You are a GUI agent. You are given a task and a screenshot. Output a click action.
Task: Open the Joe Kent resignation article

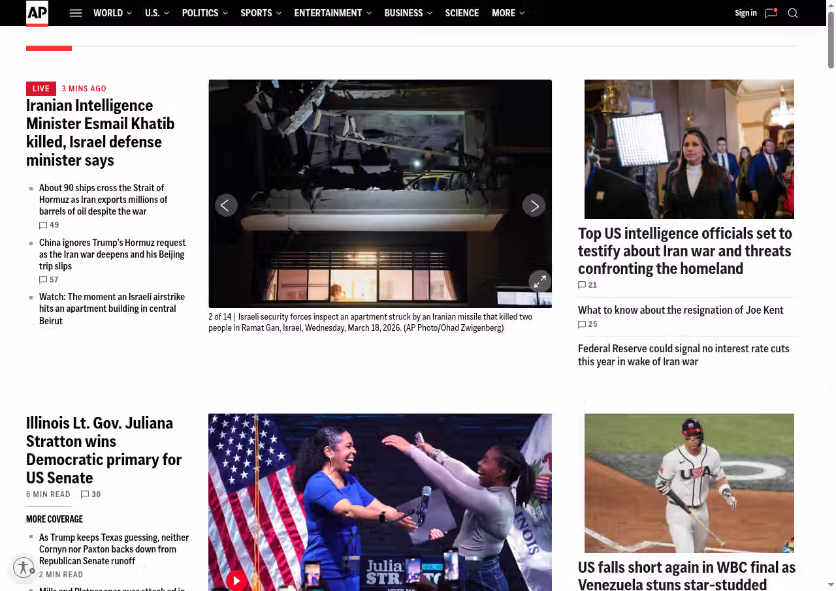click(x=681, y=310)
